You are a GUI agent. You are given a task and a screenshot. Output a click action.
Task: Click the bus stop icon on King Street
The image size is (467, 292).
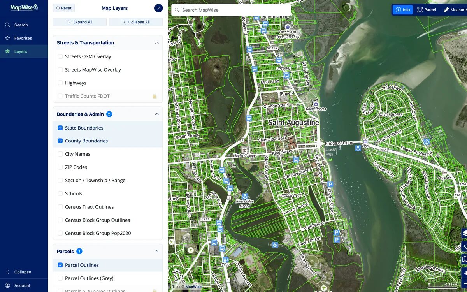pos(296,160)
